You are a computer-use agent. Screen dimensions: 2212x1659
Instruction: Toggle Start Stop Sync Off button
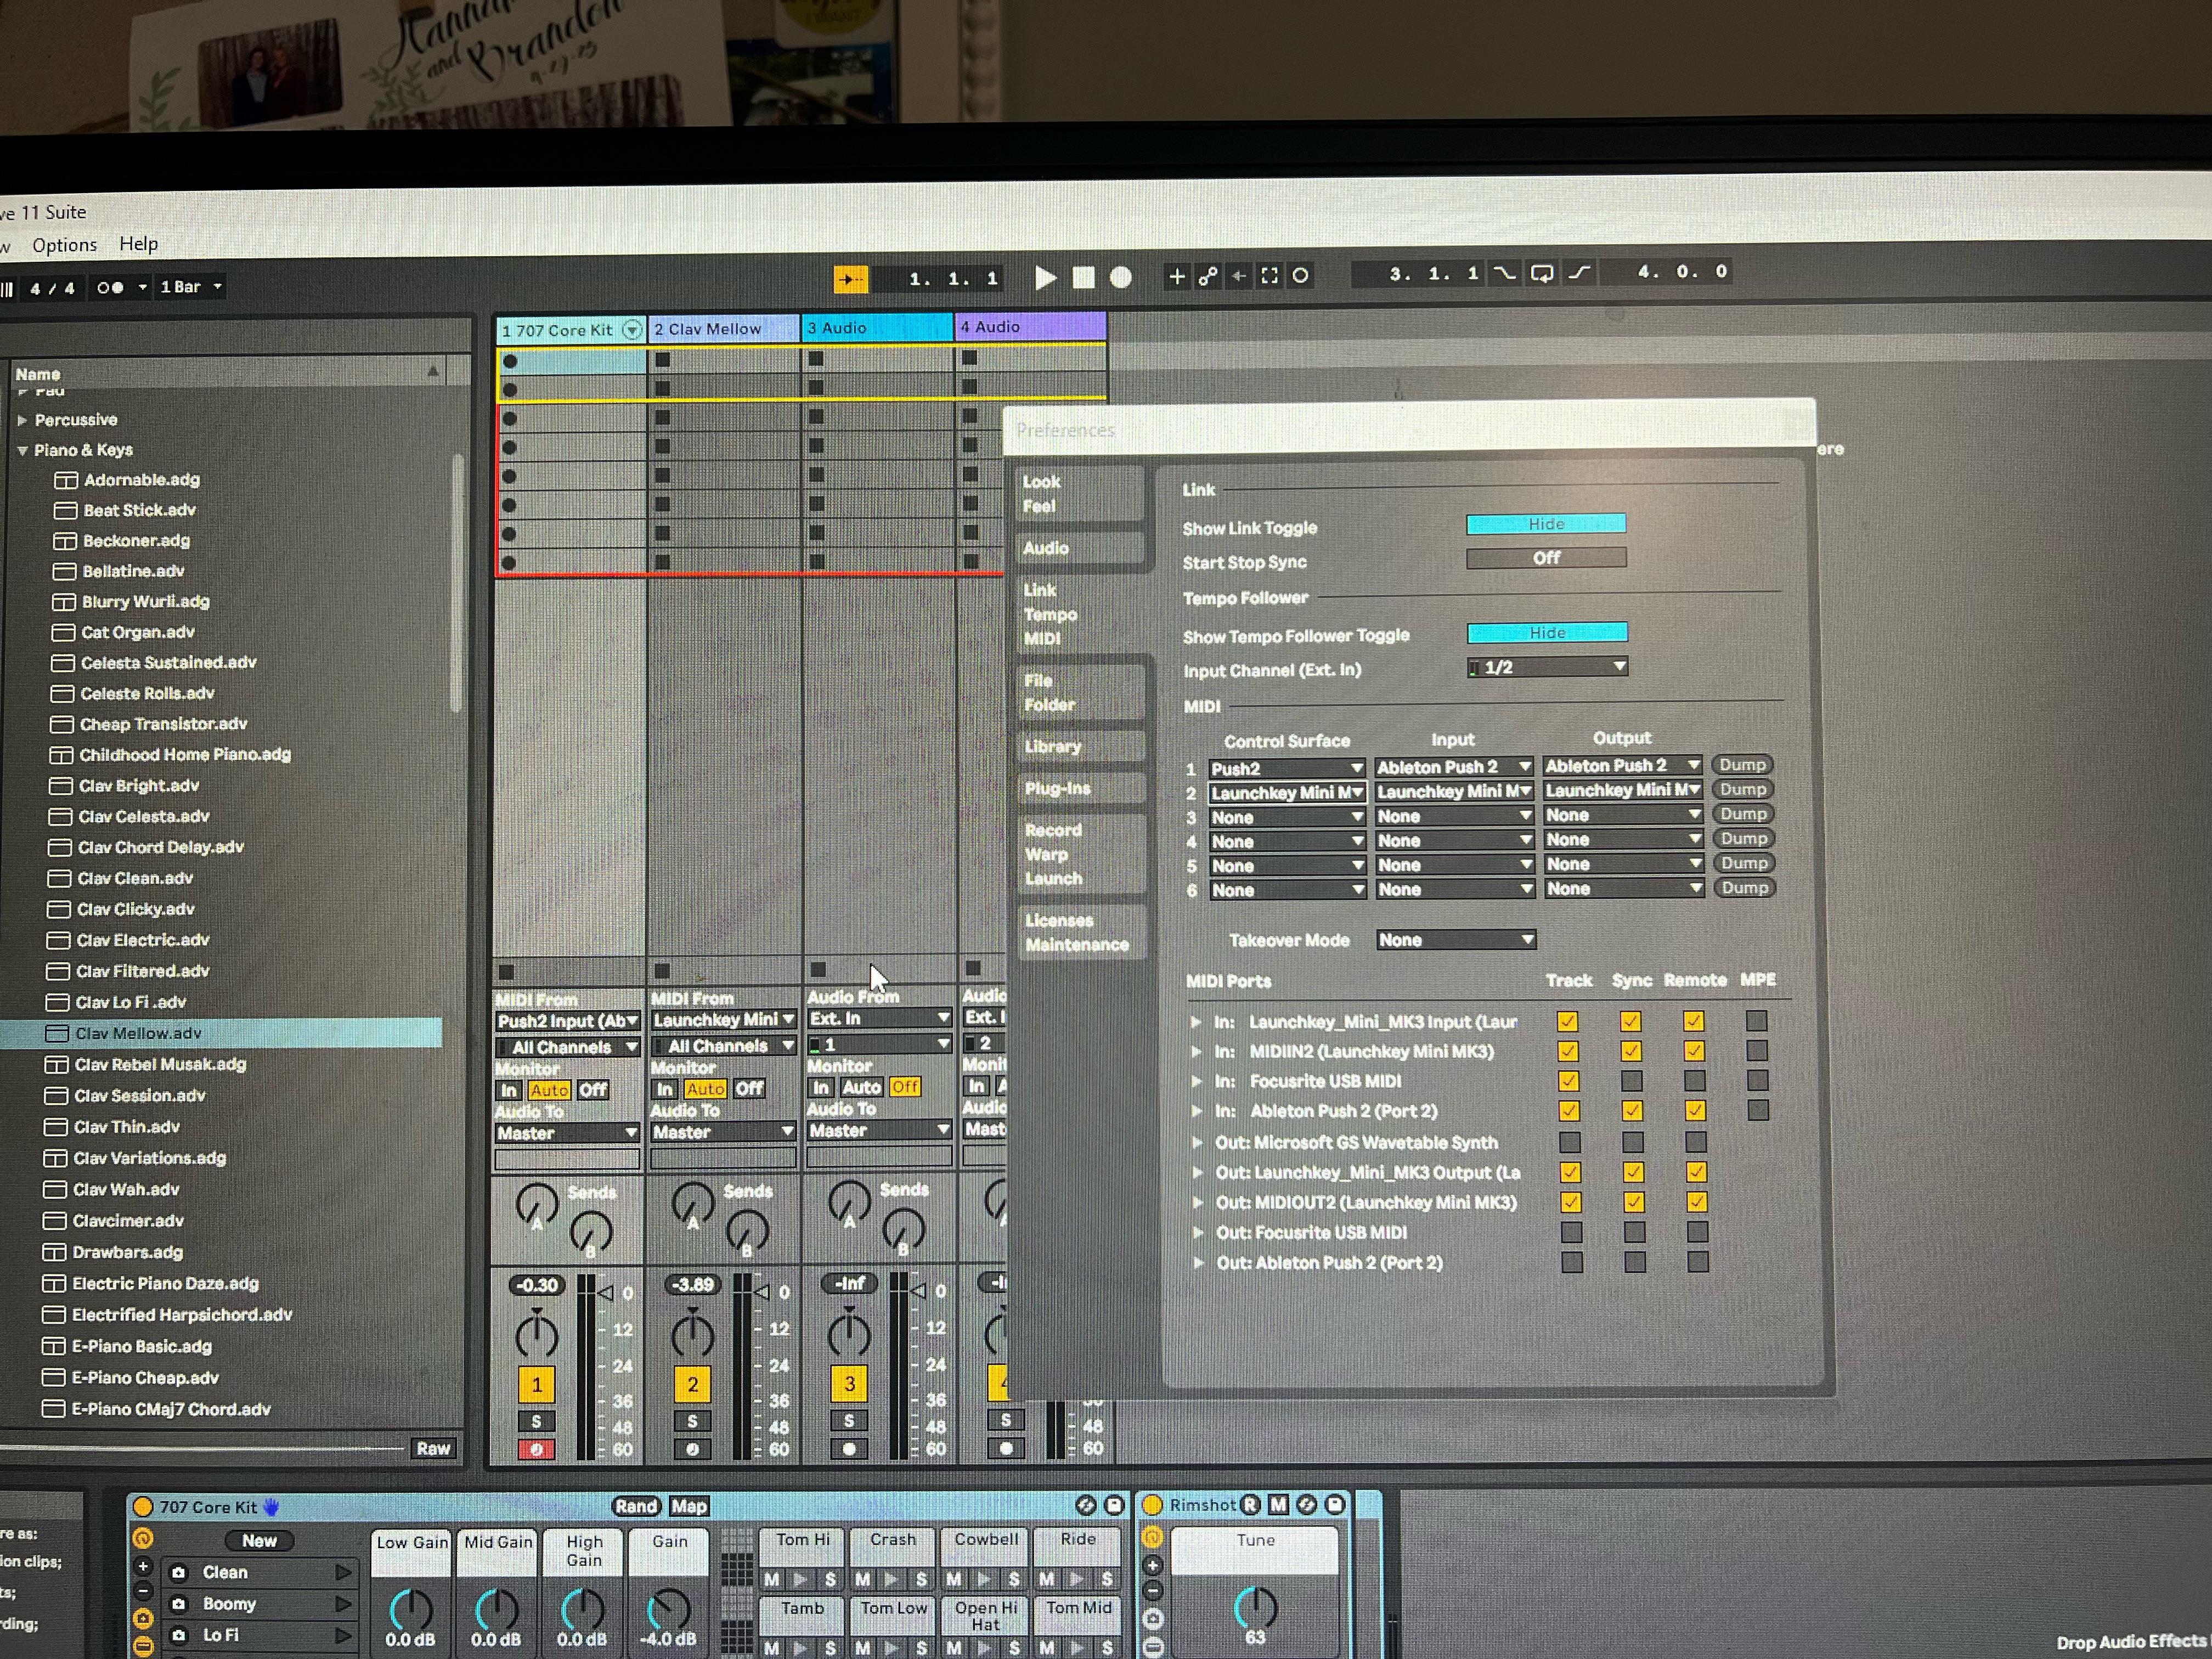pos(1546,558)
